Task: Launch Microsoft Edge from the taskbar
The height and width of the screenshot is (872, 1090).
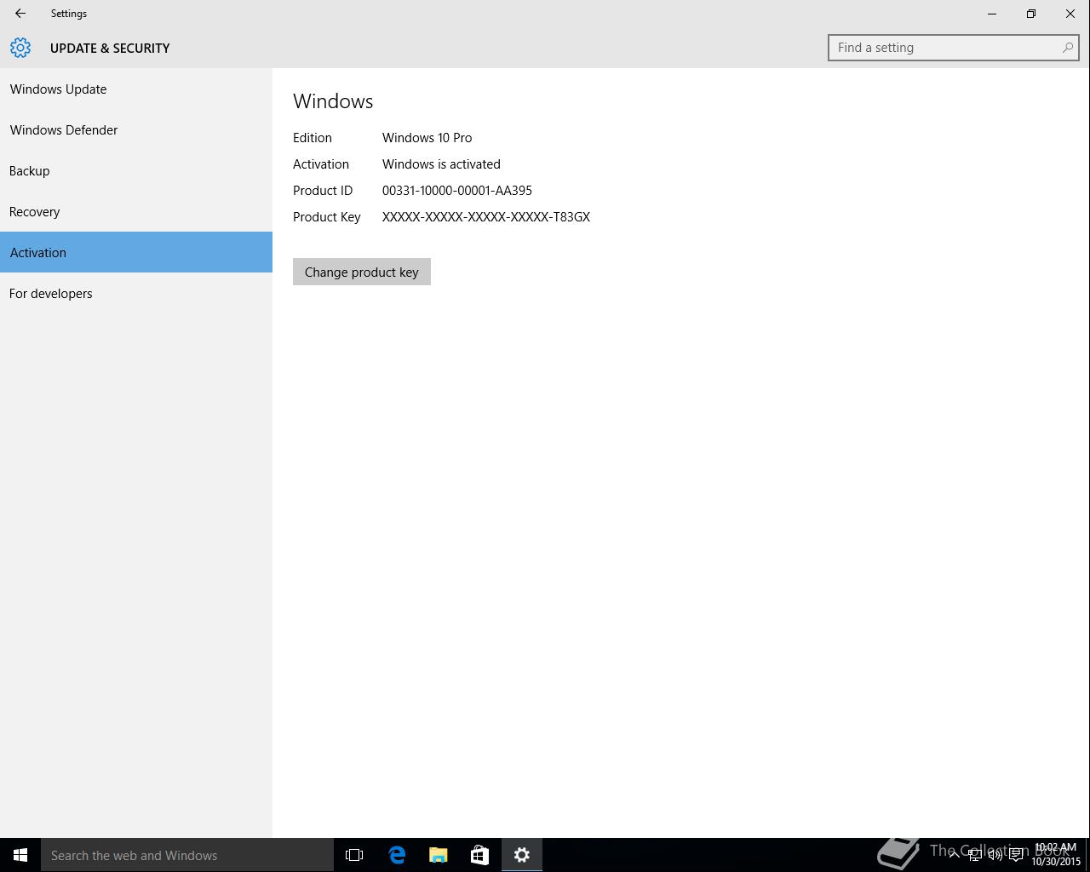Action: click(397, 855)
